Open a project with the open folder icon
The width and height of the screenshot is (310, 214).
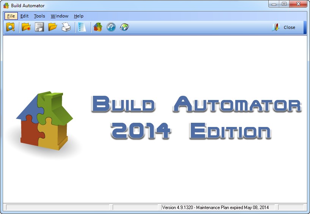(x=53, y=27)
